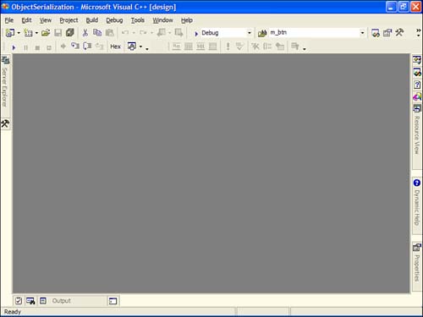Click the Find in Files binoculars icon

[262, 33]
